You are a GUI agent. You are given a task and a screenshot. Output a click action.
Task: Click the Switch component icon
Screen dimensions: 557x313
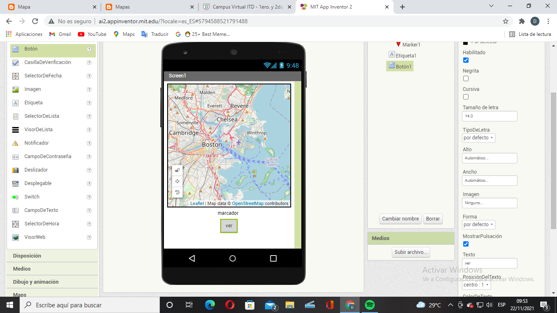(x=15, y=197)
